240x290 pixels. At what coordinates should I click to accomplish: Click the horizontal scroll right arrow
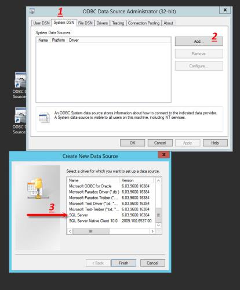152,231
